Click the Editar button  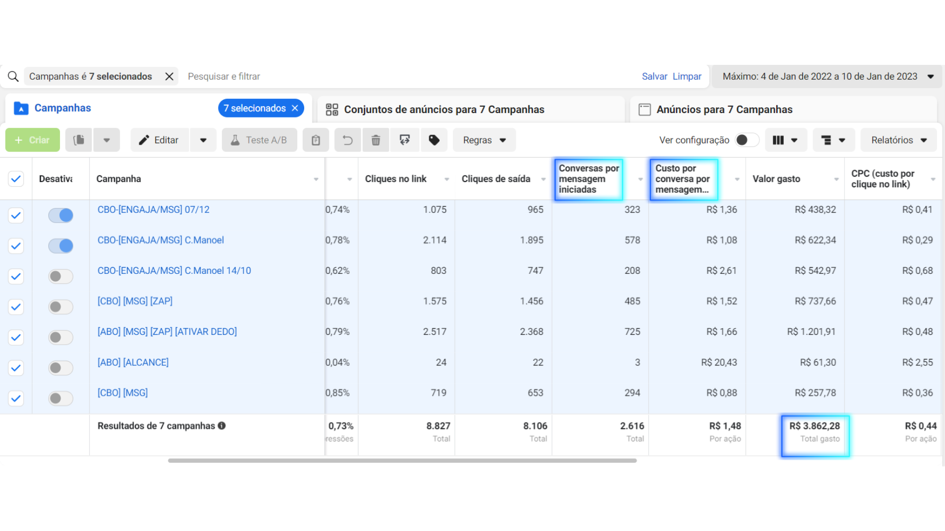[159, 140]
